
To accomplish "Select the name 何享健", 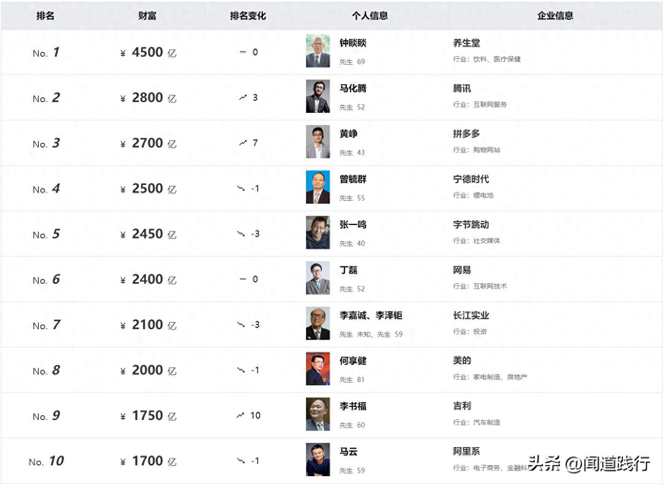I will [x=353, y=361].
